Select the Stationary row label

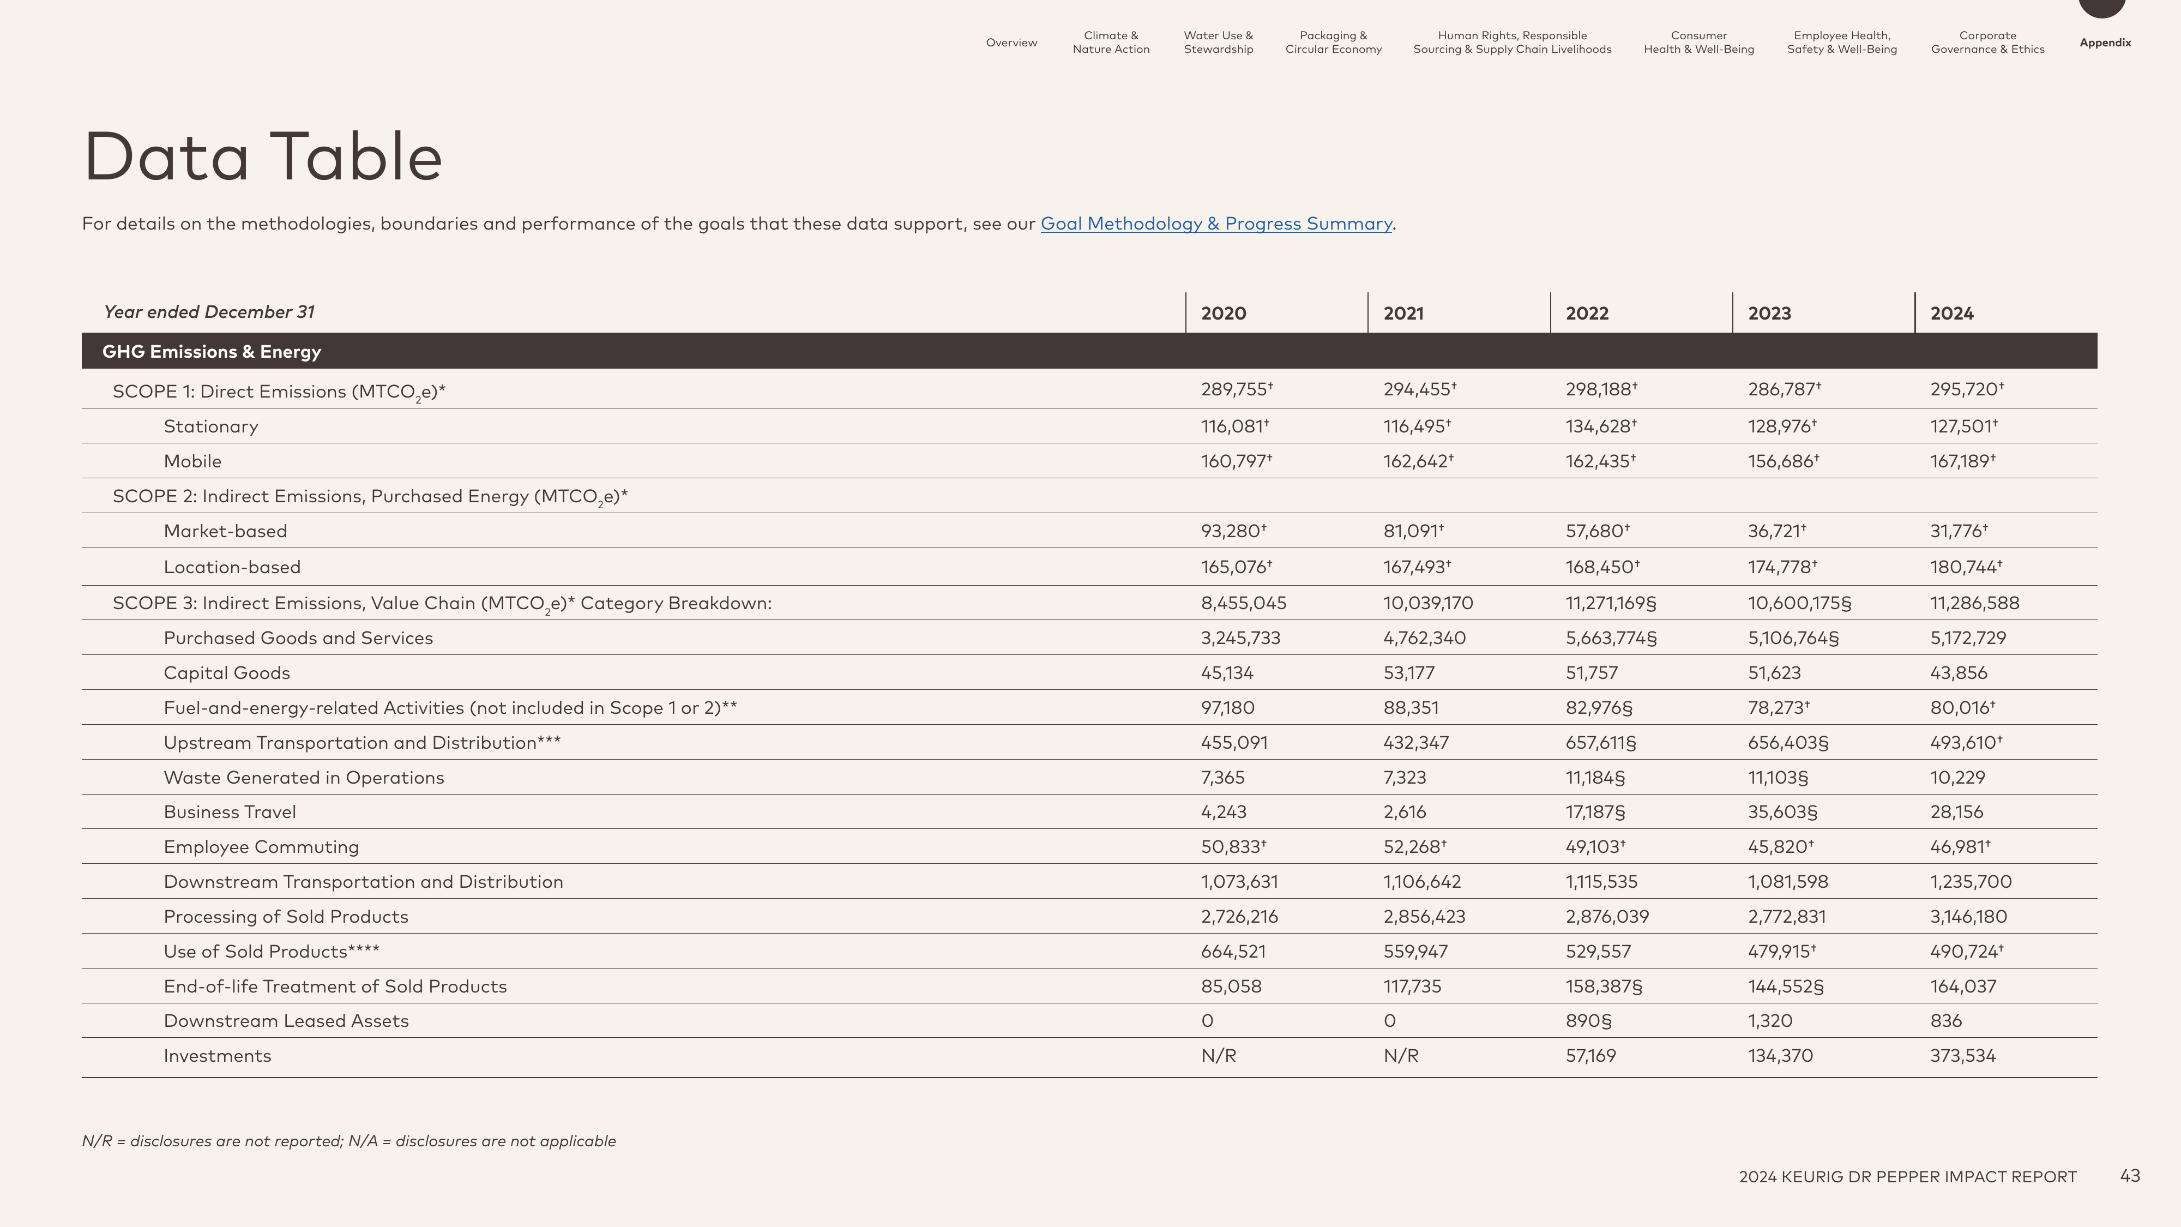click(211, 427)
